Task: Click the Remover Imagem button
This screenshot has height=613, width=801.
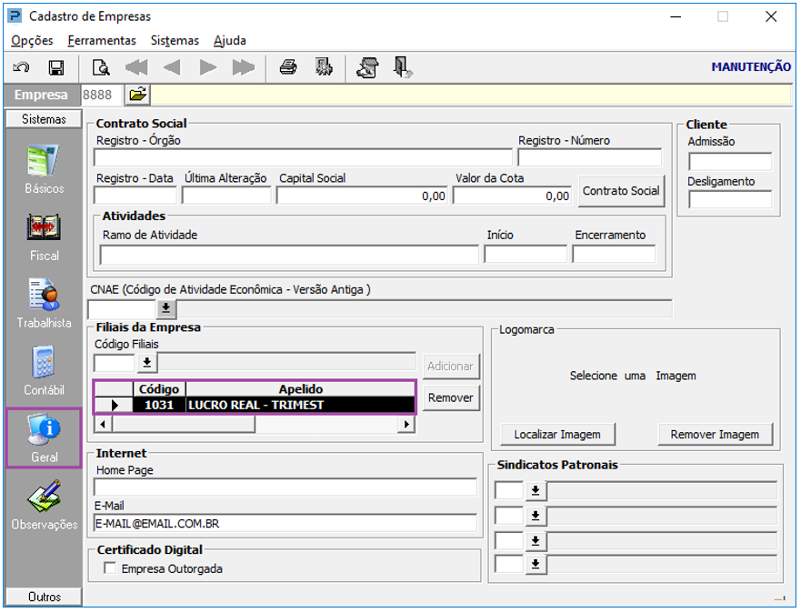Action: point(715,434)
